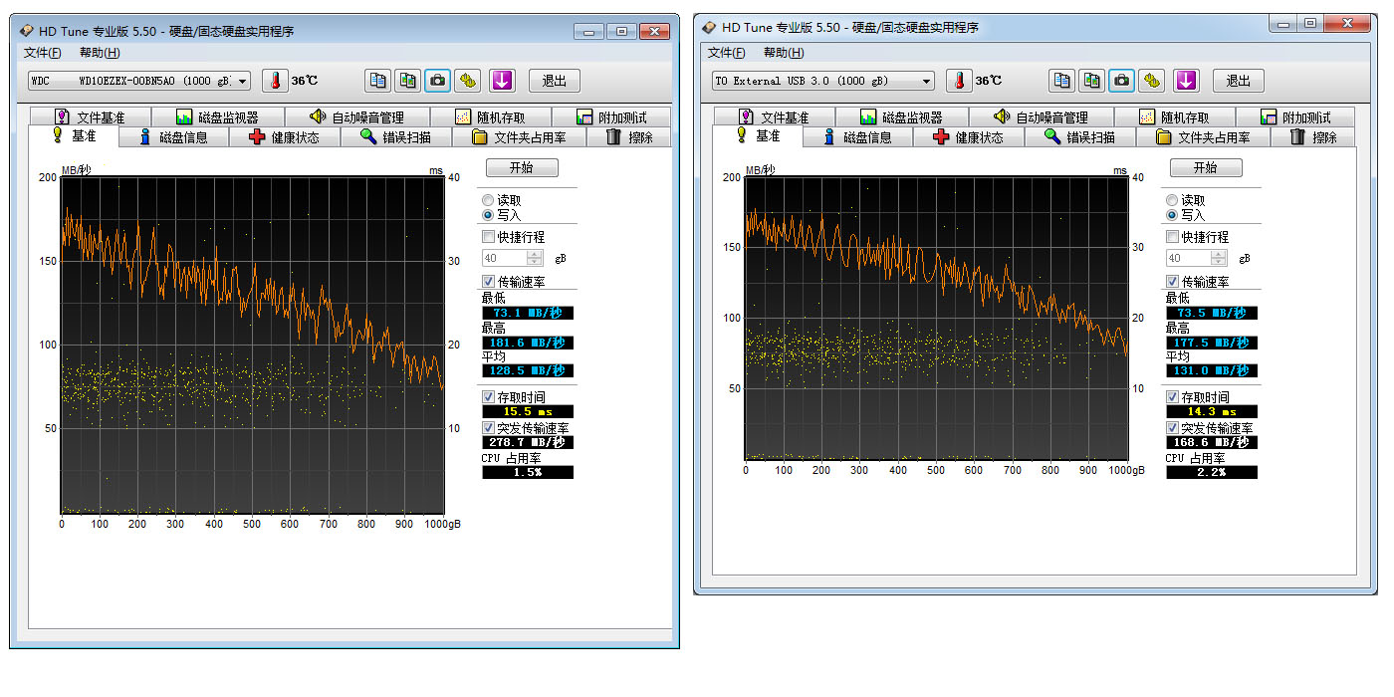1394x697 pixels.
Task: Enable 快捷行程 checkbox in the WDC window
Action: pos(488,237)
